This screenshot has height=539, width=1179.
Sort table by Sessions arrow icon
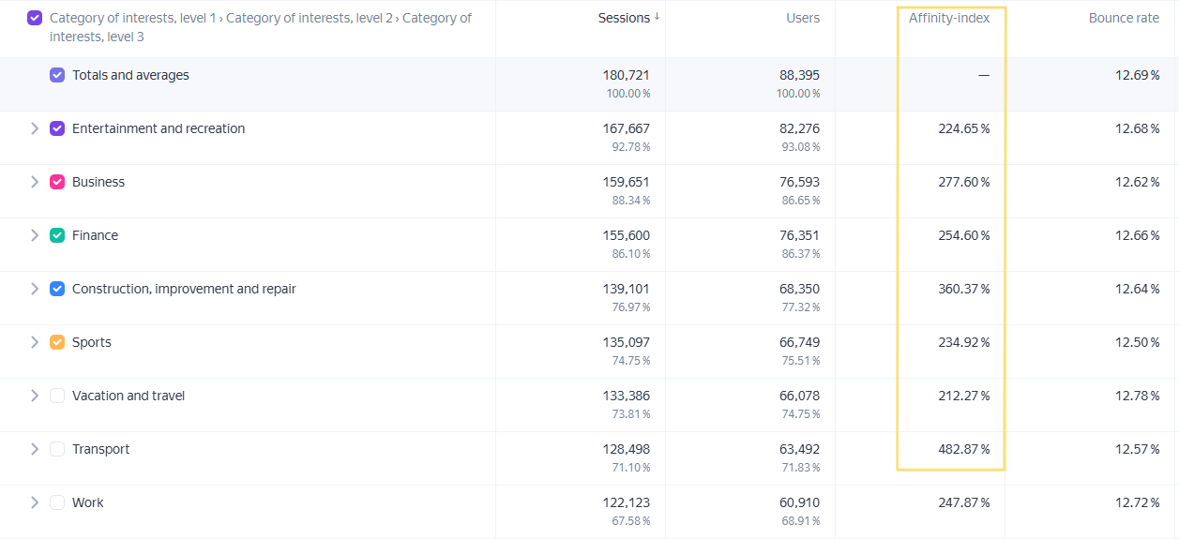(x=657, y=17)
